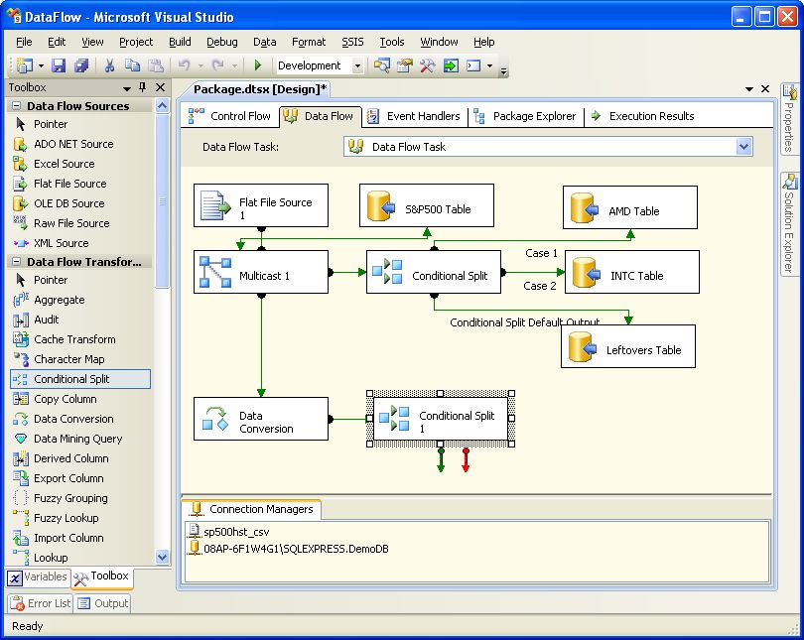
Task: Click the Redo toolbar icon
Action: (x=218, y=65)
